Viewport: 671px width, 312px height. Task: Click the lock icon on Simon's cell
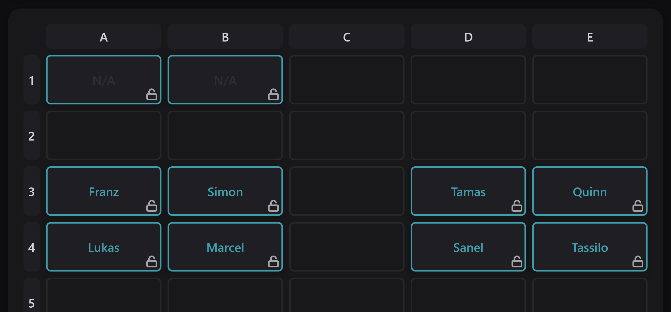273,207
